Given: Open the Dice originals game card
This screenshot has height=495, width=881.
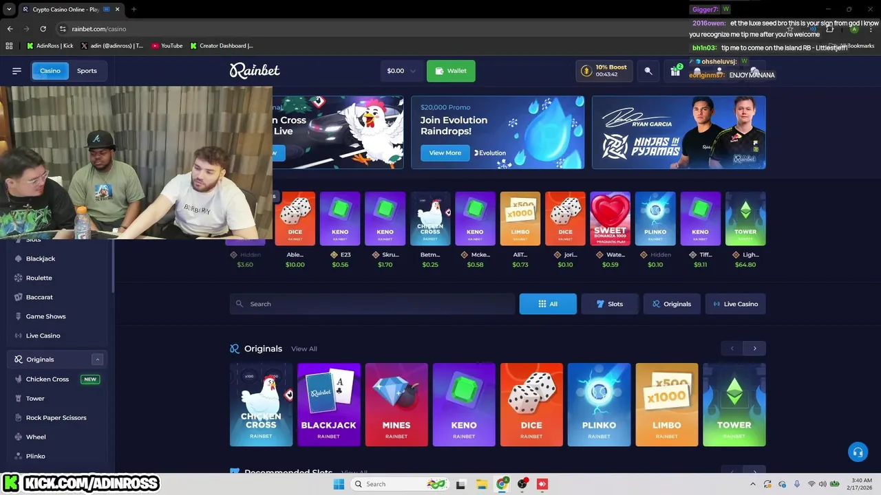Looking at the screenshot, I should pos(531,405).
